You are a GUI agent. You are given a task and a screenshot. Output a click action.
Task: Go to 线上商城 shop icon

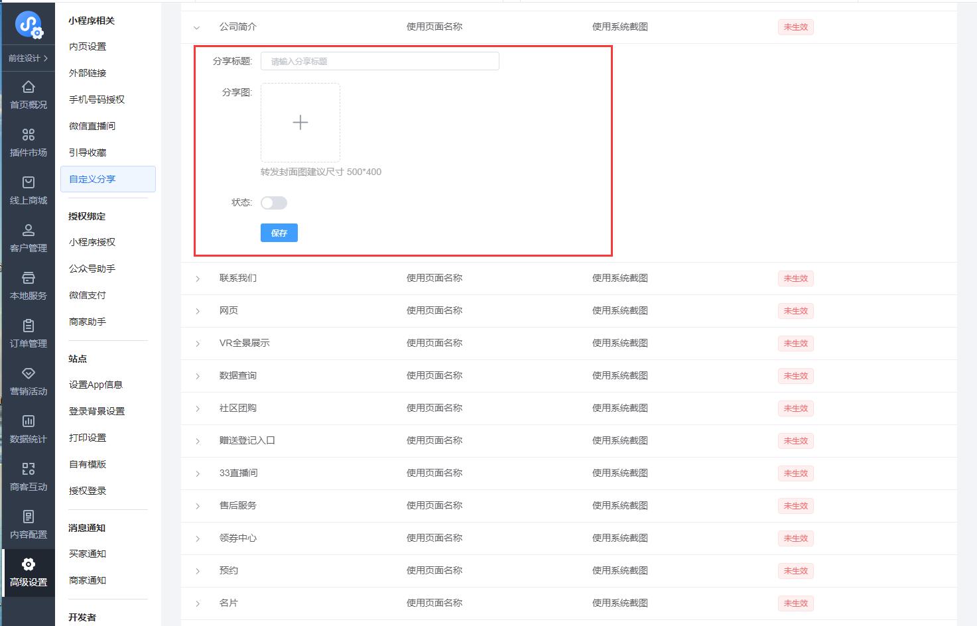point(29,183)
